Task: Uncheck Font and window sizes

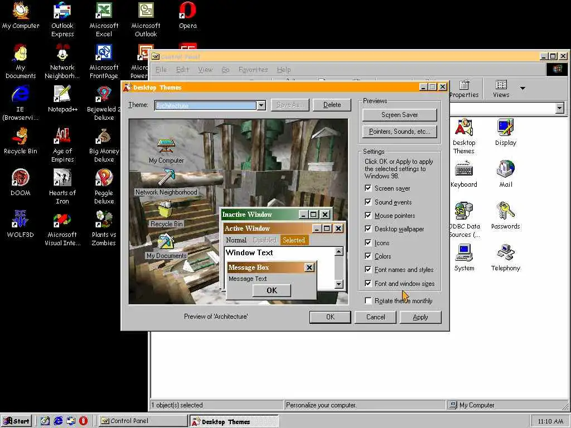Action: coord(368,283)
